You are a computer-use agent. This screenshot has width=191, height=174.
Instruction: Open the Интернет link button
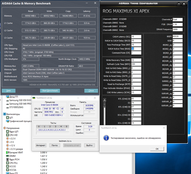(x=41, y=145)
